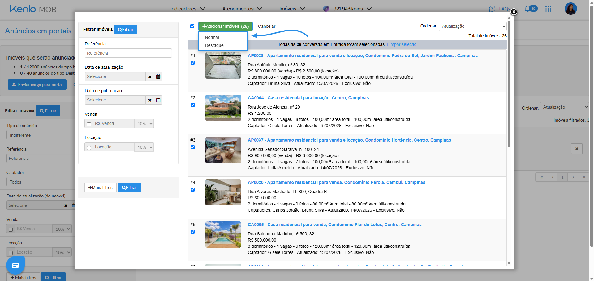The height and width of the screenshot is (281, 594).
Task: Open the CA0005 Flor de Lótus link
Action: pyautogui.click(x=334, y=225)
